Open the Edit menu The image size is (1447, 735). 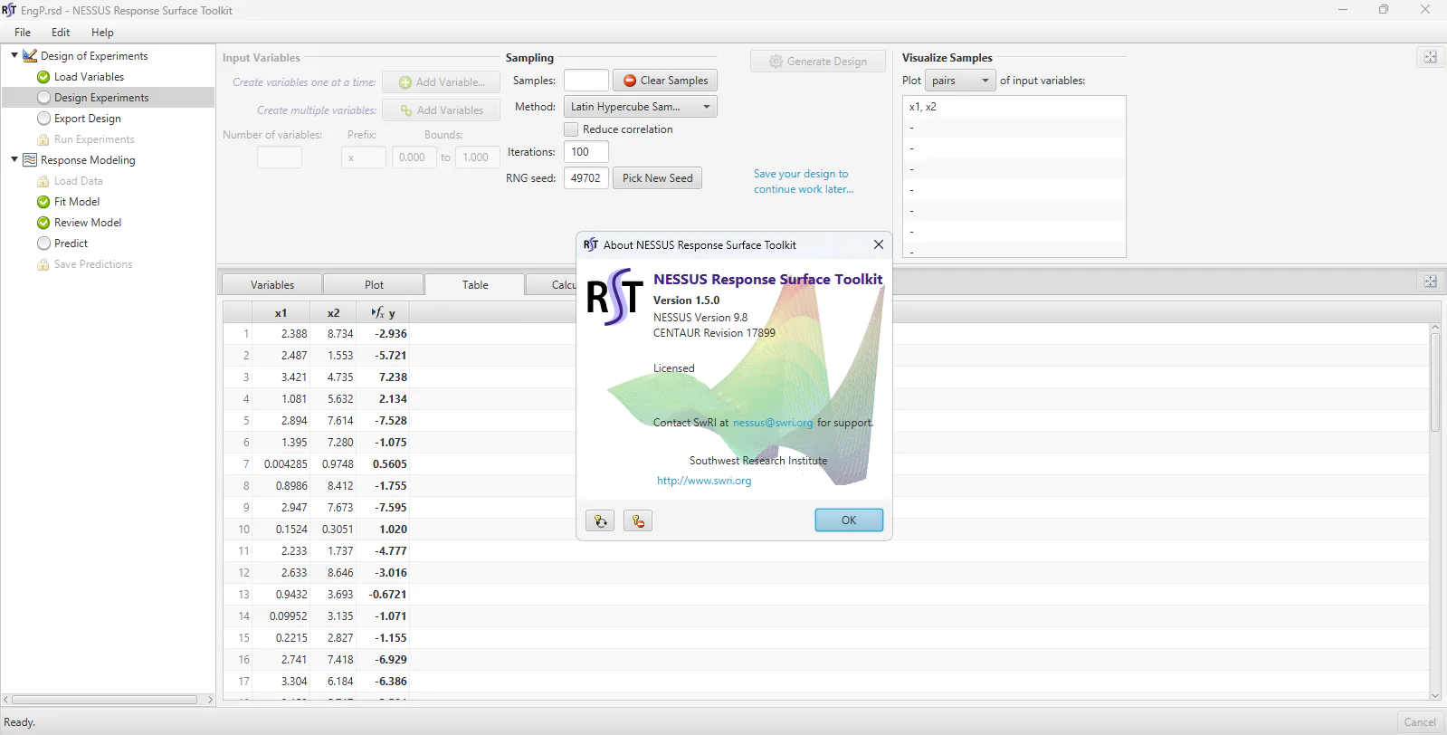click(x=61, y=33)
